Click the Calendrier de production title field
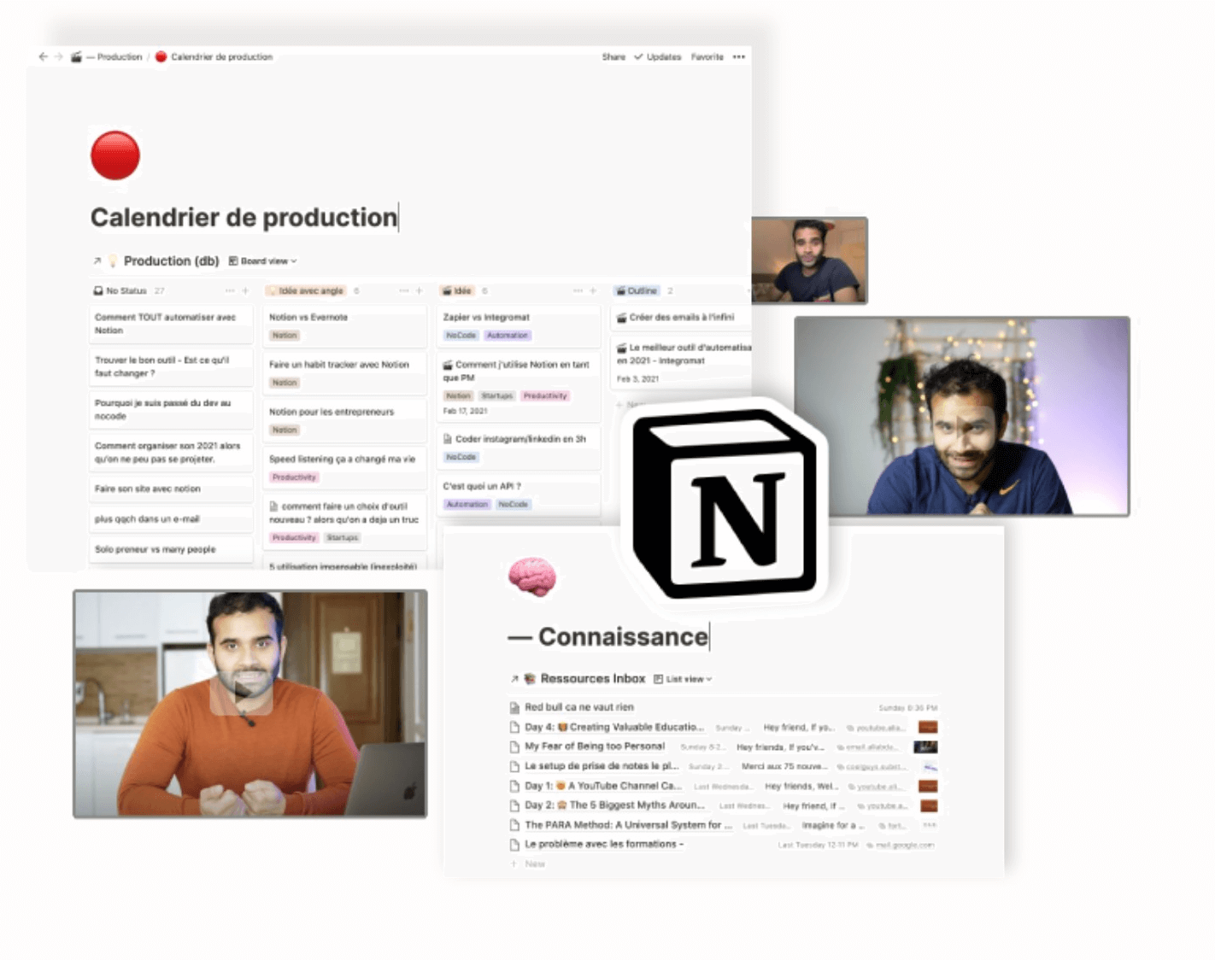Image resolution: width=1215 pixels, height=960 pixels. (x=244, y=218)
